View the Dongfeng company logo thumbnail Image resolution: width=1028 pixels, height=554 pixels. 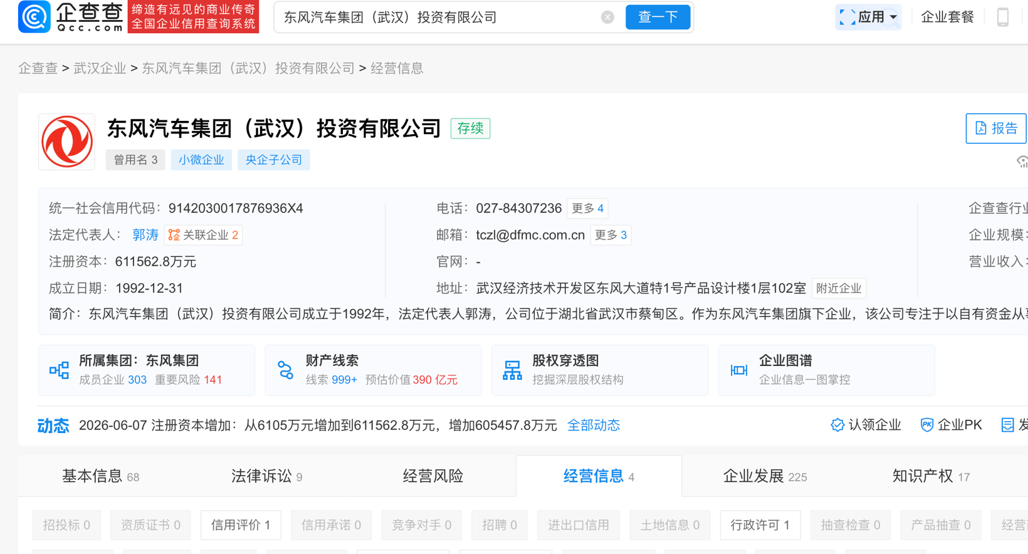tap(67, 142)
